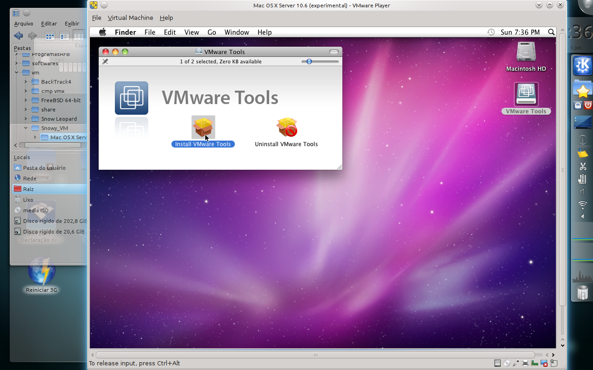
Task: Open the favorites star folder in the KDE panel
Action: (583, 90)
